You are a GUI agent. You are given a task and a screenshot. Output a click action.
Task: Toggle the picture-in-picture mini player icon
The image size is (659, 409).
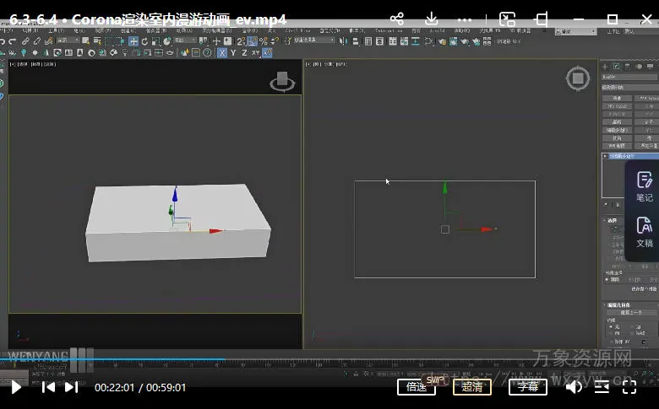click(506, 19)
